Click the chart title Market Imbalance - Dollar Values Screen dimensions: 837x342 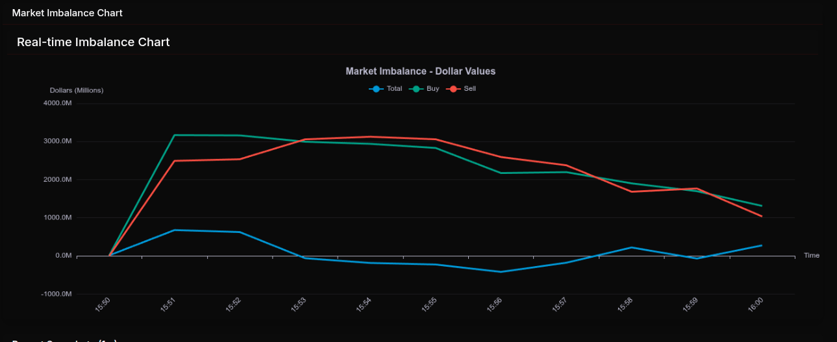click(x=420, y=71)
